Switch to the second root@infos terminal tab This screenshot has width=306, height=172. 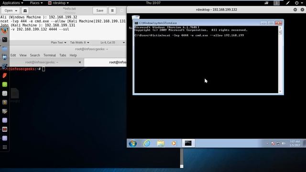[x=105, y=62]
